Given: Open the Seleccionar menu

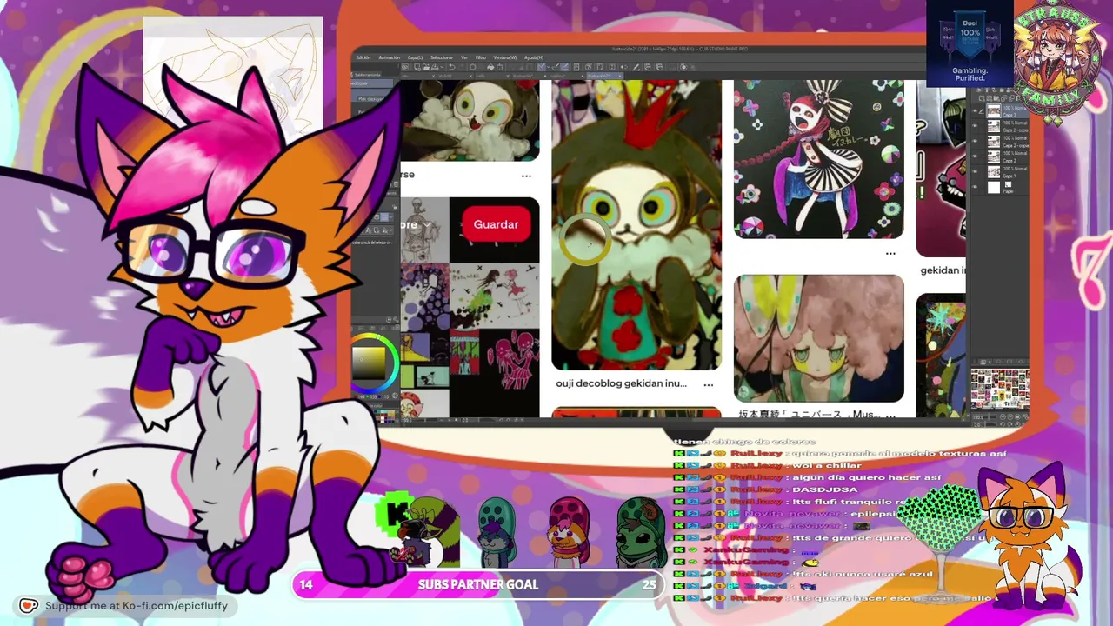Looking at the screenshot, I should (442, 57).
